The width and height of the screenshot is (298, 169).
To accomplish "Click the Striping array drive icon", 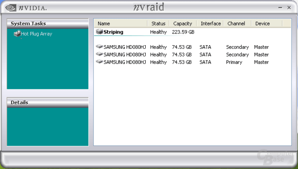I will [x=99, y=32].
